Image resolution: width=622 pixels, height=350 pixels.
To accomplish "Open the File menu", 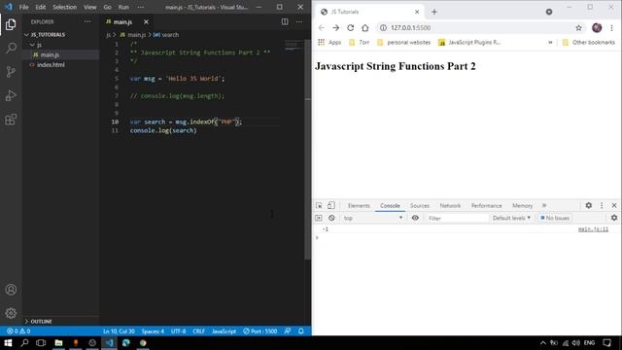I will click(23, 7).
